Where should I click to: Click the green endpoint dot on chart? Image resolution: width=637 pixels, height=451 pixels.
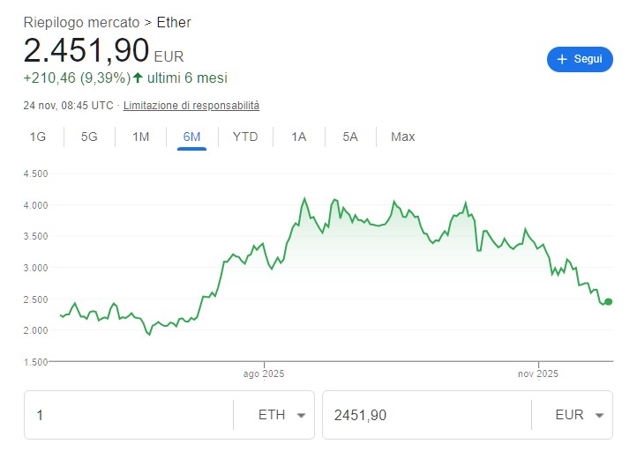608,301
